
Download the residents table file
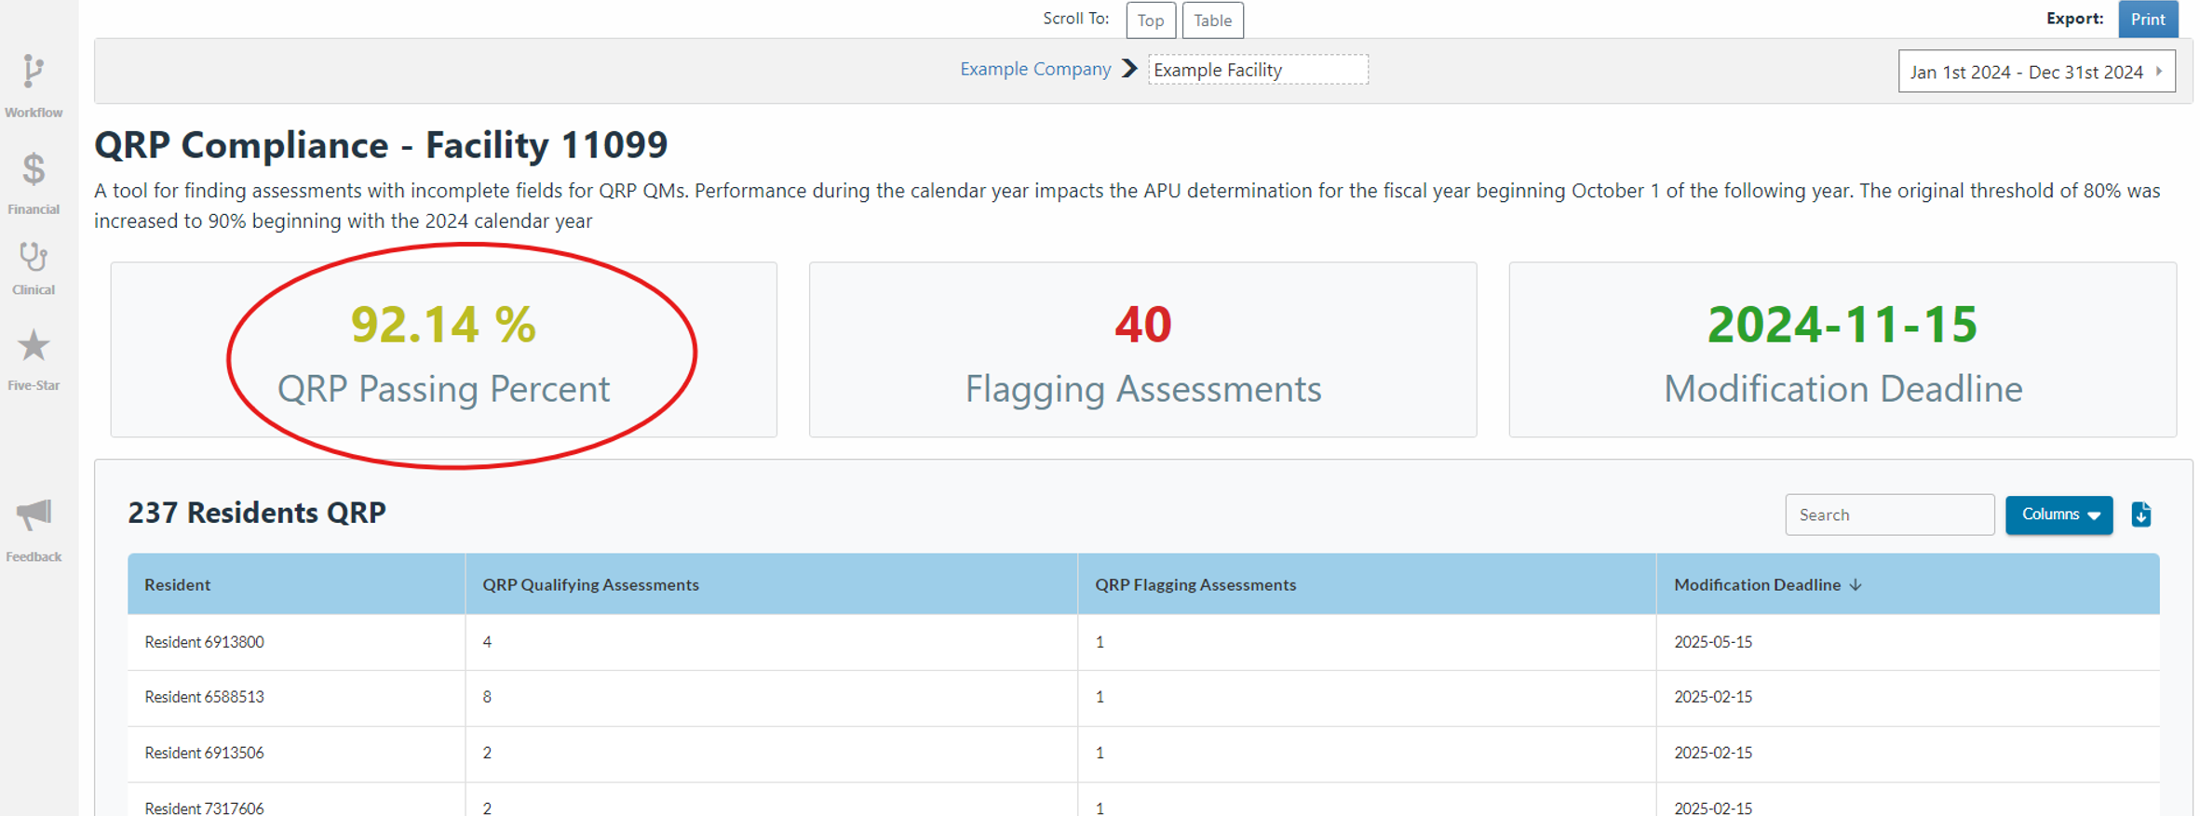pyautogui.click(x=2140, y=515)
